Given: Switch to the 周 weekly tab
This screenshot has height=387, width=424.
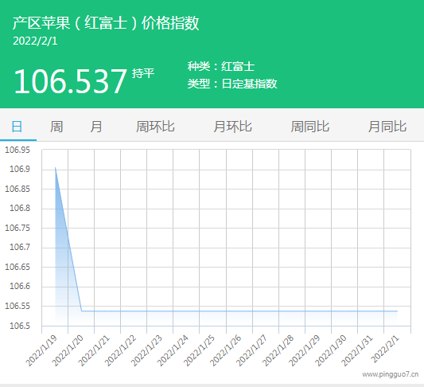Looking at the screenshot, I should pyautogui.click(x=56, y=127).
